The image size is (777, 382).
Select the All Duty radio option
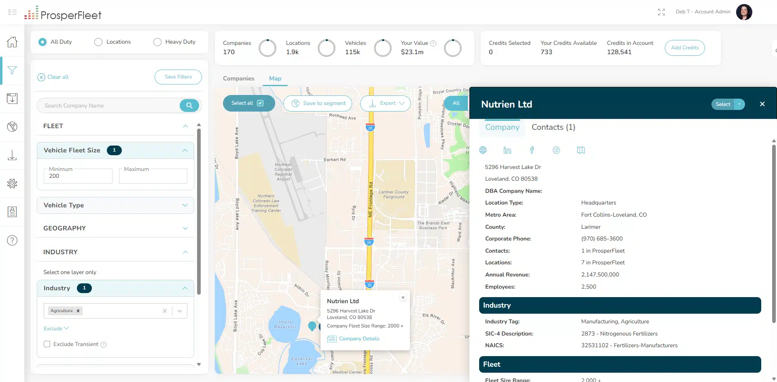(x=42, y=42)
